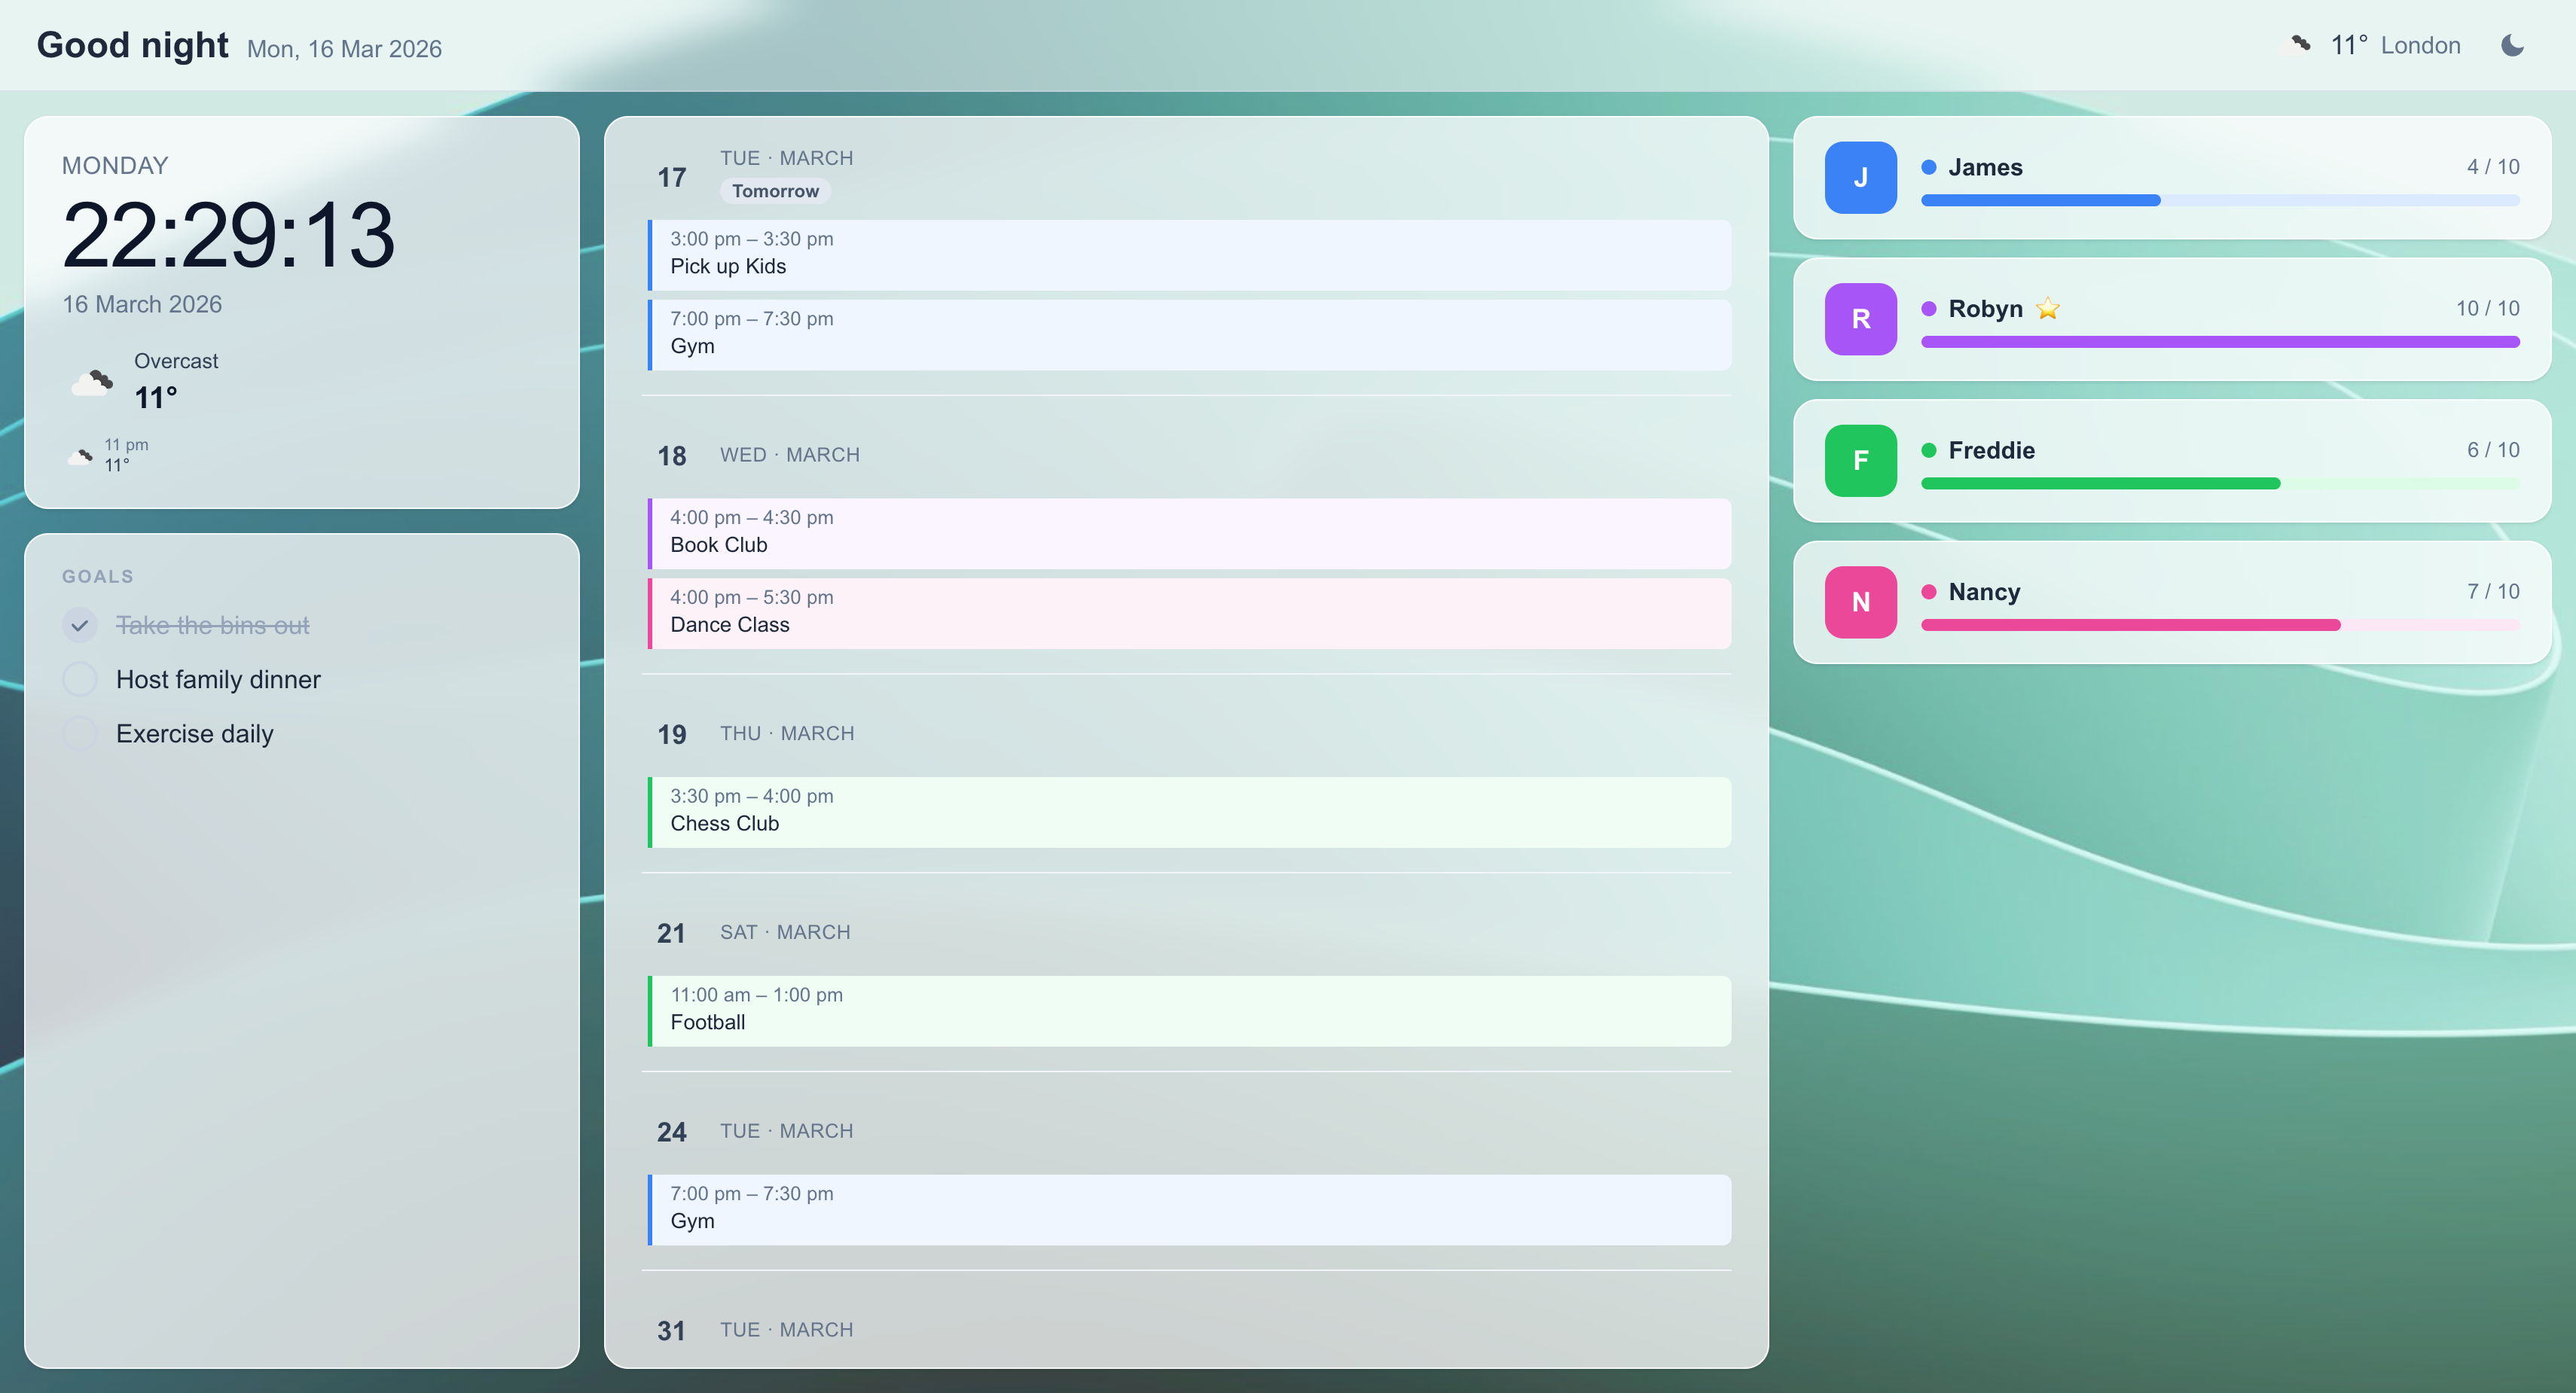Open the Pick up Kids event
Viewport: 2576px width, 1393px height.
coord(1189,255)
